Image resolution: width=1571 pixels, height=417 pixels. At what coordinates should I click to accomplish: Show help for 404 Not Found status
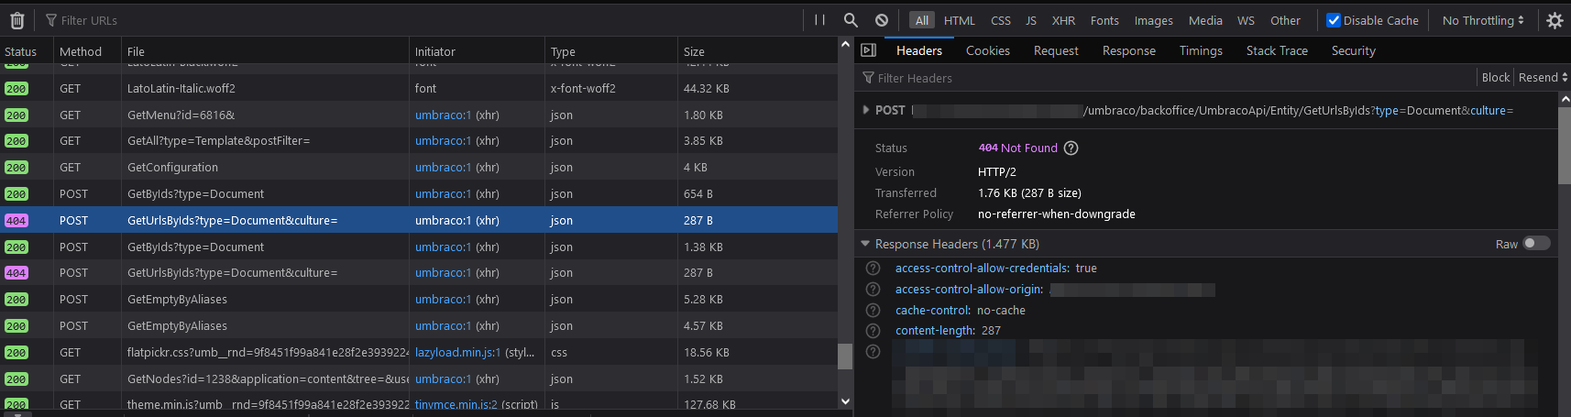[1071, 148]
